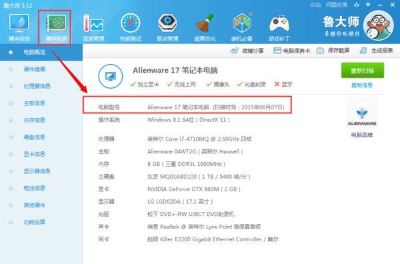Click green 重新扫描 rescan button
This screenshot has width=400, height=264.
click(x=363, y=71)
